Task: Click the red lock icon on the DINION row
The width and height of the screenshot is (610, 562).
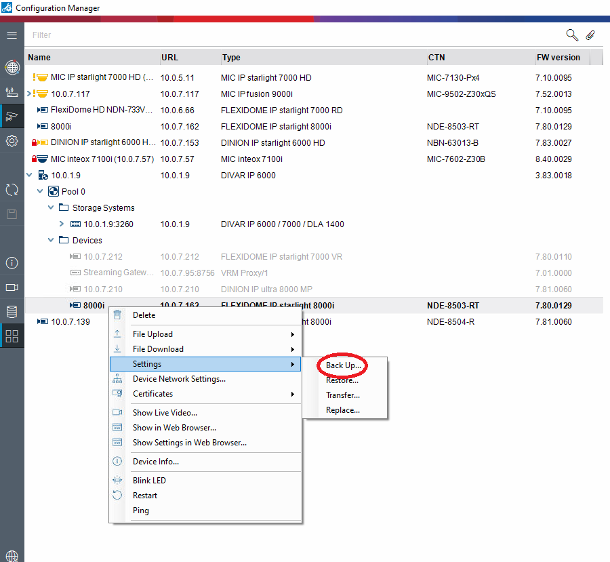Action: [35, 142]
